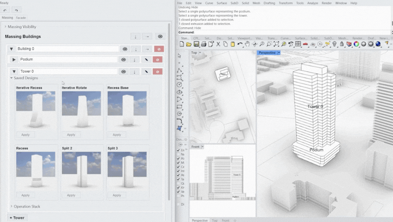Image resolution: width=393 pixels, height=222 pixels.
Task: Open the Front viewport dropdown arrow
Action: (203, 147)
